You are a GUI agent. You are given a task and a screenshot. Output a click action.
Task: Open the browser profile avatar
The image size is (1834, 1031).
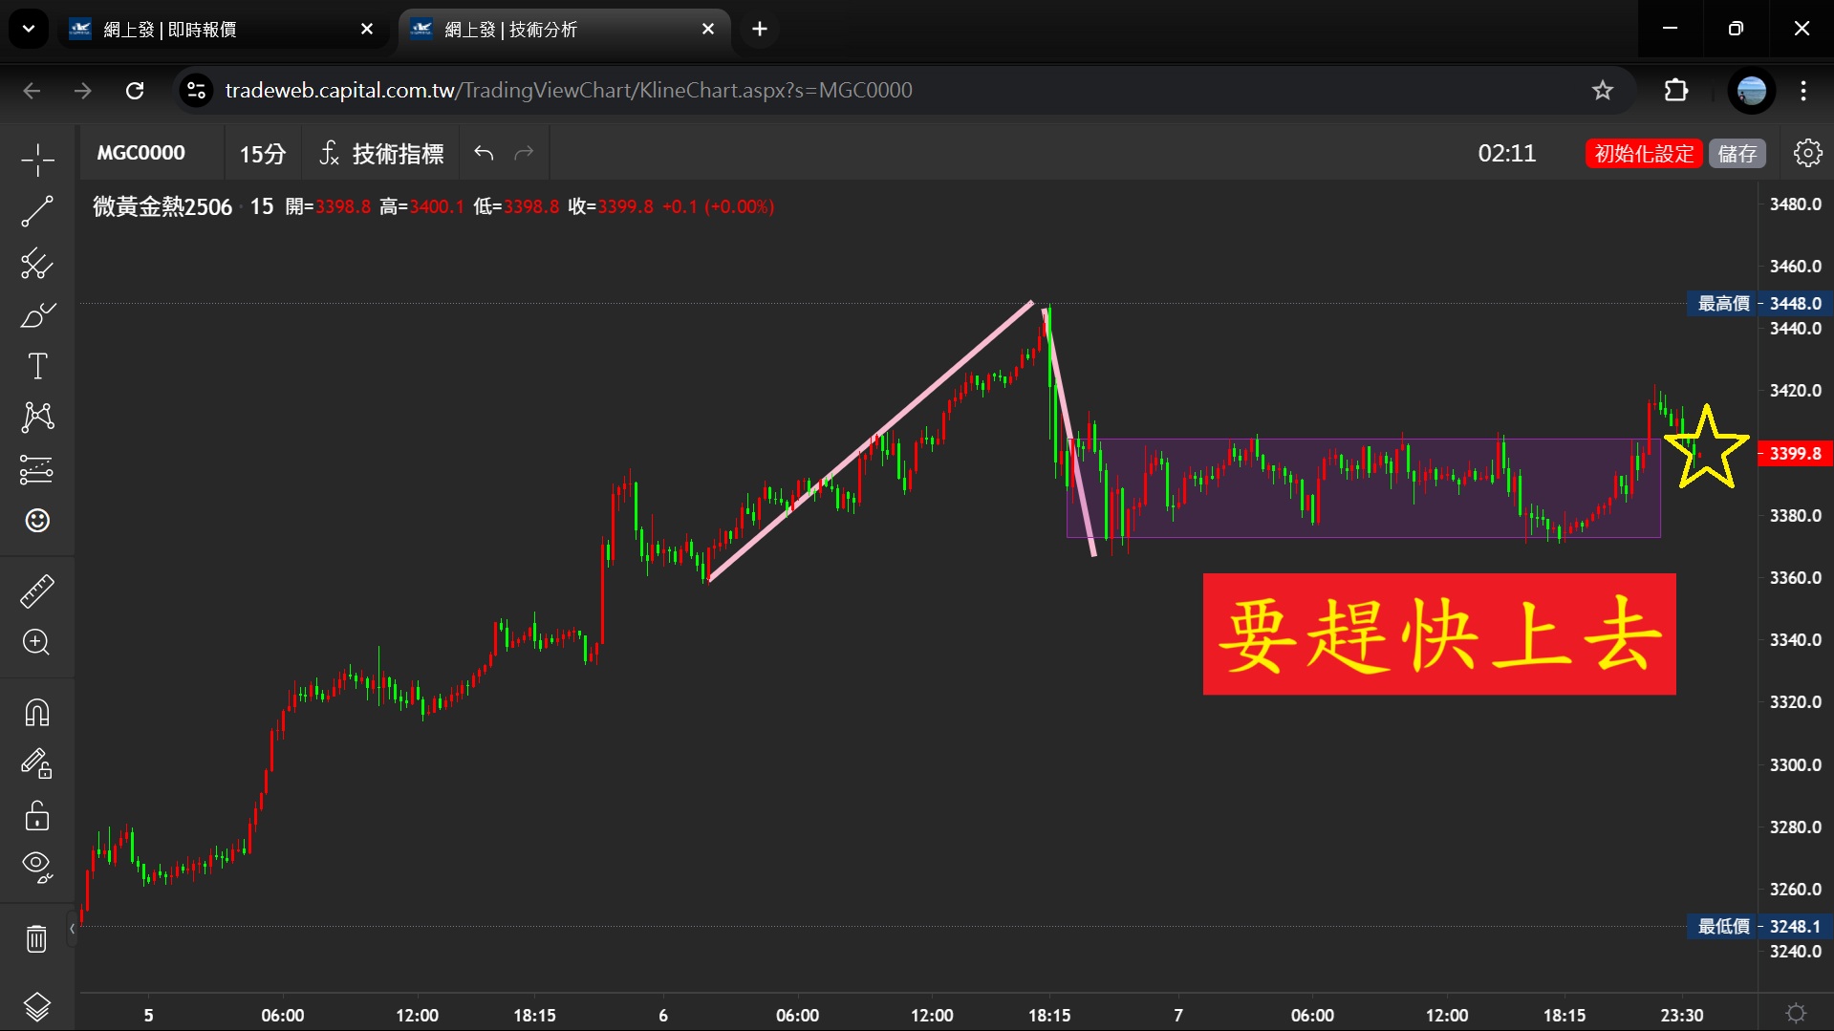pos(1751,91)
